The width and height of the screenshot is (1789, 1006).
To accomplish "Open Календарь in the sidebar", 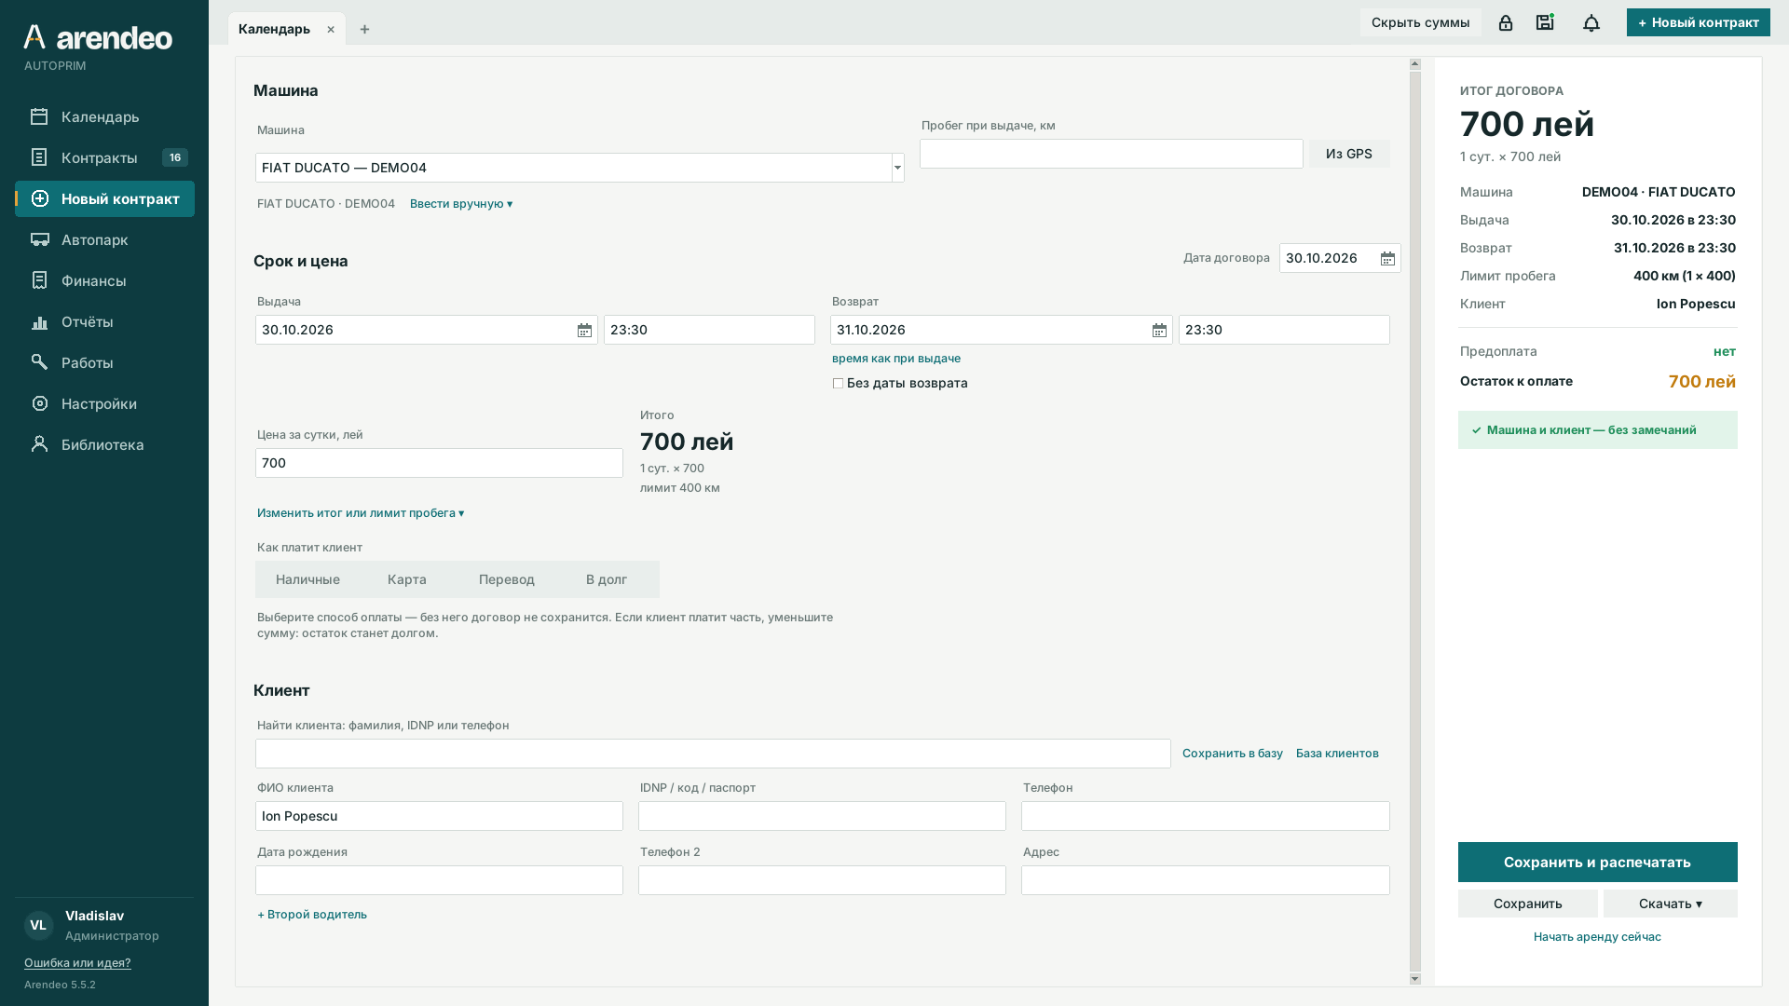I will [x=104, y=116].
